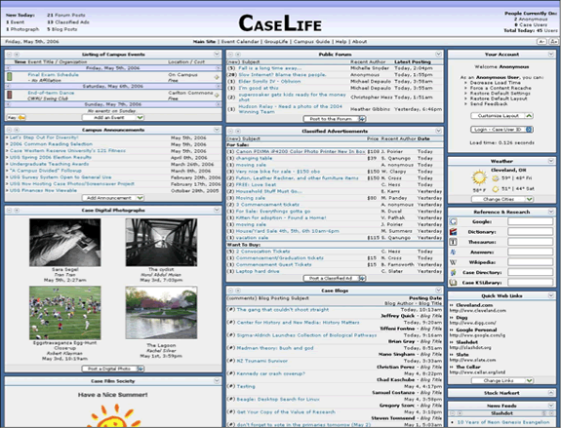Collapse the Public Forum panel

tap(438, 54)
